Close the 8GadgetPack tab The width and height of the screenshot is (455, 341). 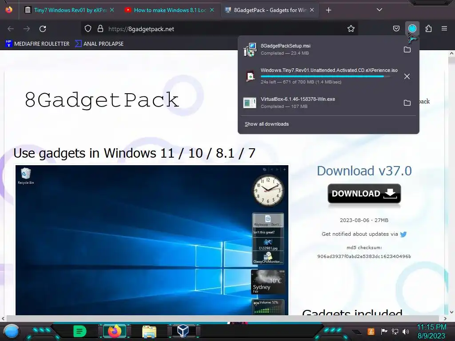click(311, 10)
